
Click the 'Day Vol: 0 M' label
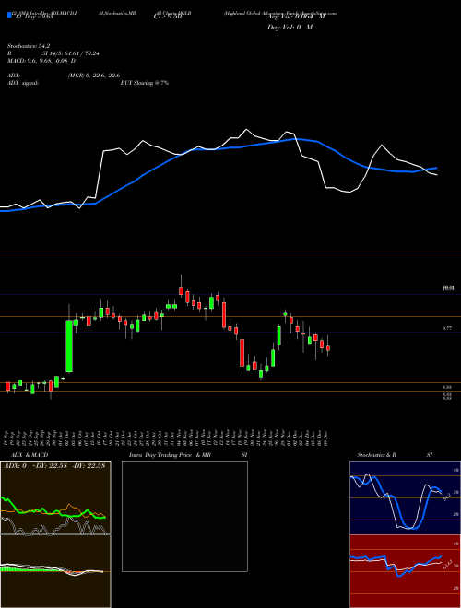(x=290, y=27)
